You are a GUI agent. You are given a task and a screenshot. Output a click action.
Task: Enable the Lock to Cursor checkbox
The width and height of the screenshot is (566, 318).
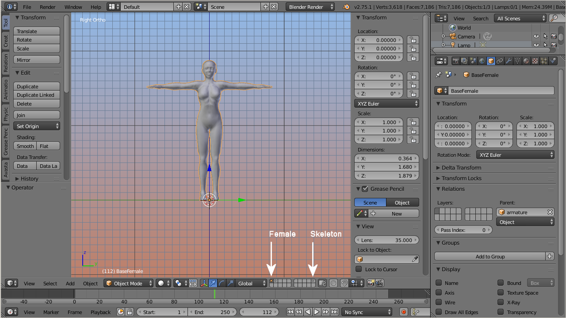coord(359,269)
